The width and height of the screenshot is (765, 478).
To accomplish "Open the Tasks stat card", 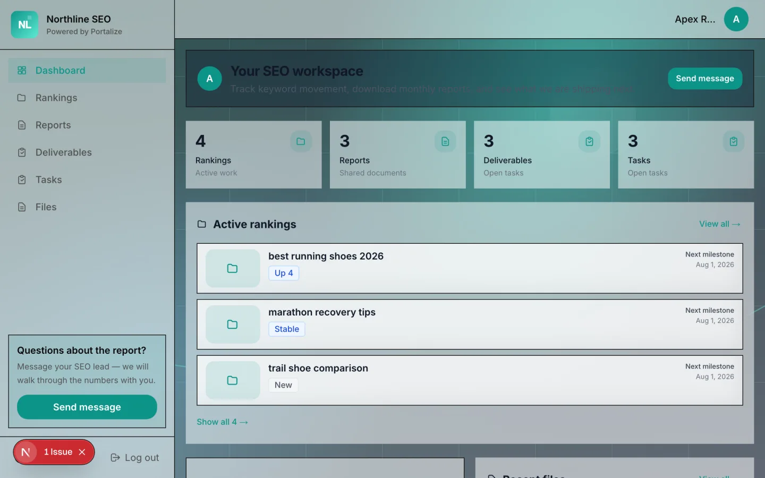I will tap(686, 155).
